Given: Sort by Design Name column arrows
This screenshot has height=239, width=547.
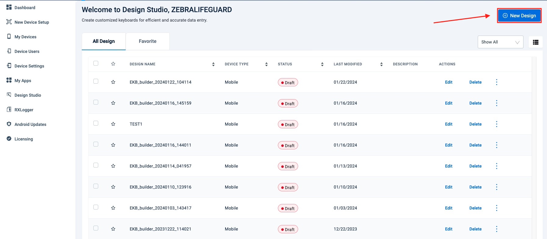Looking at the screenshot, I should click(x=213, y=64).
